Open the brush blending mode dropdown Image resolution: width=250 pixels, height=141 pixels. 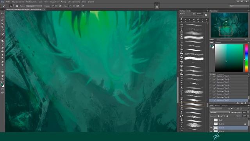pos(34,6)
